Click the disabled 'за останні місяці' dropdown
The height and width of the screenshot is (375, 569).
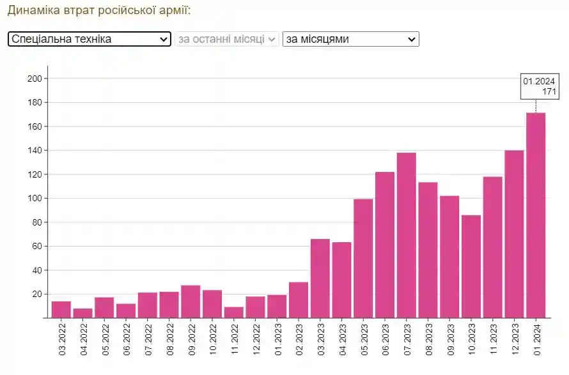tap(227, 39)
